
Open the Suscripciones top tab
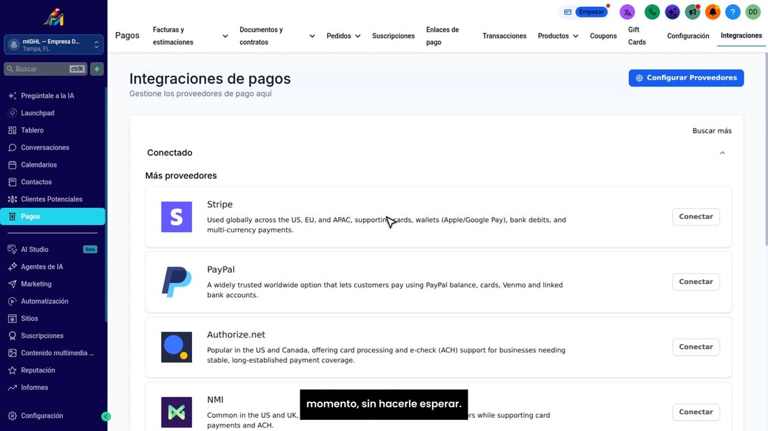tap(393, 36)
